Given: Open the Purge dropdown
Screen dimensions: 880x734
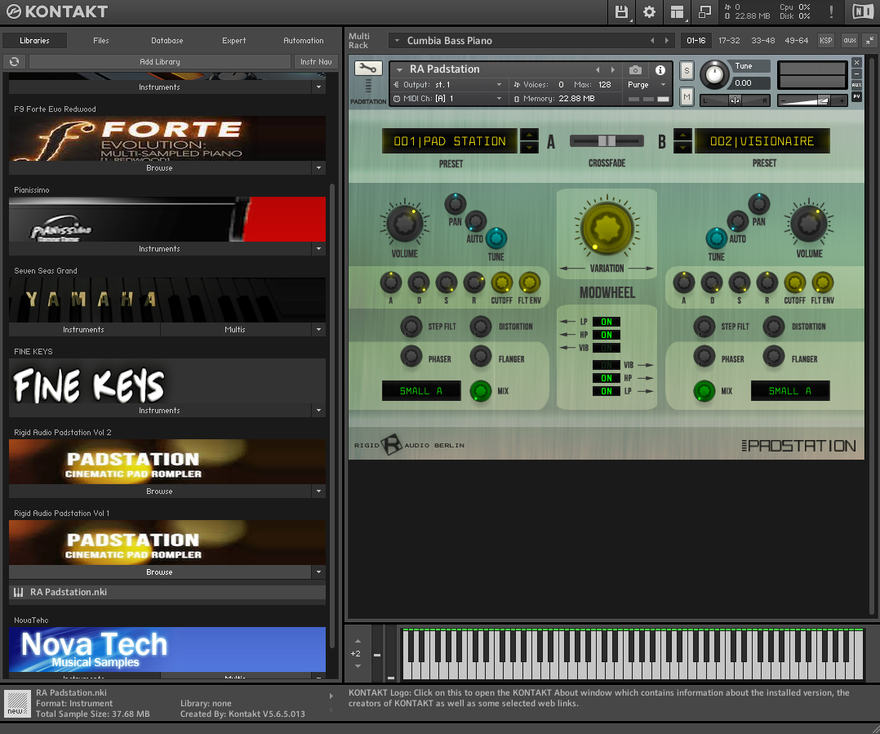Looking at the screenshot, I should (x=663, y=85).
